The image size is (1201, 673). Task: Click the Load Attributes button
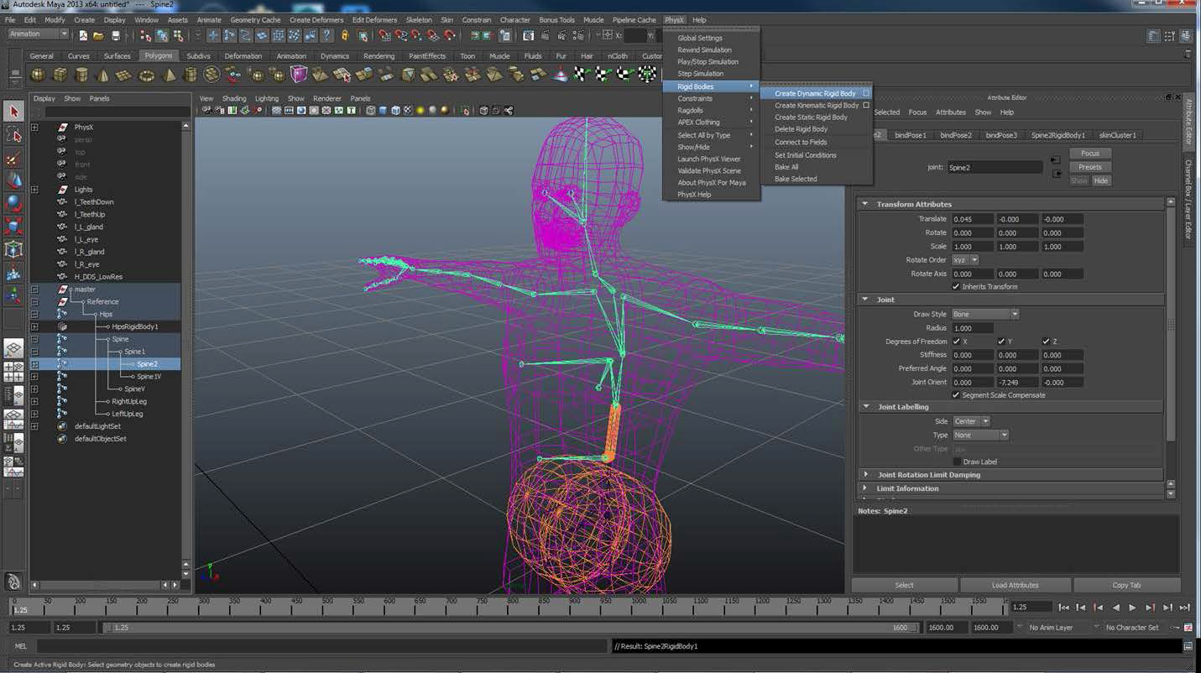click(1015, 585)
